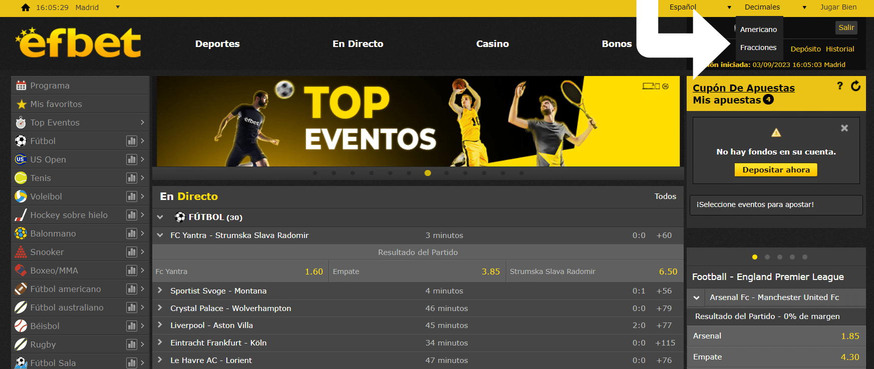Click the Fútbol soccer ball icon

[21, 141]
